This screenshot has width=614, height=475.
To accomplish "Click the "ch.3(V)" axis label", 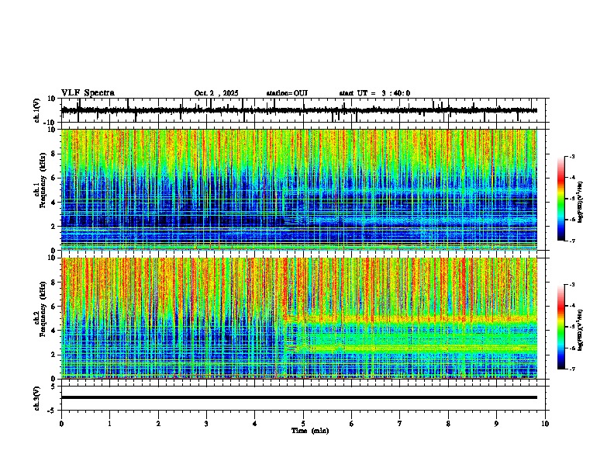I will (x=37, y=399).
